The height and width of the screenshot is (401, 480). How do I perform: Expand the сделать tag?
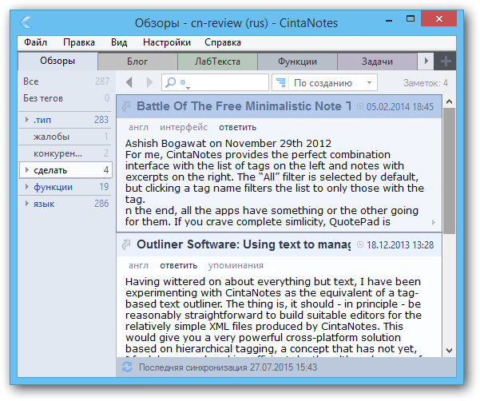coord(27,170)
